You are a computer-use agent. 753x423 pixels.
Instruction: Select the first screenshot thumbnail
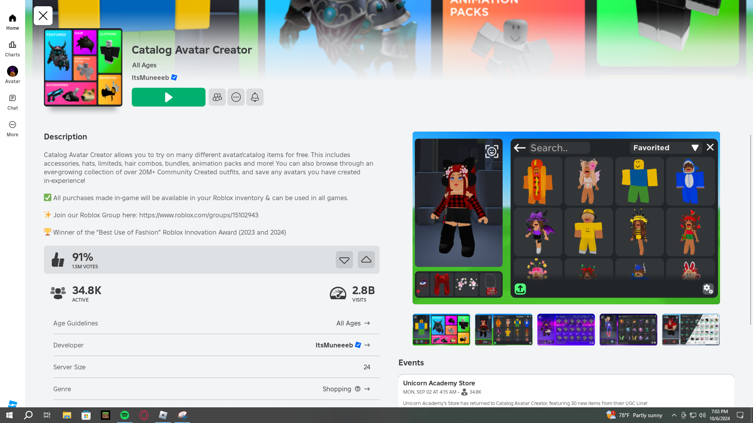tap(441, 329)
